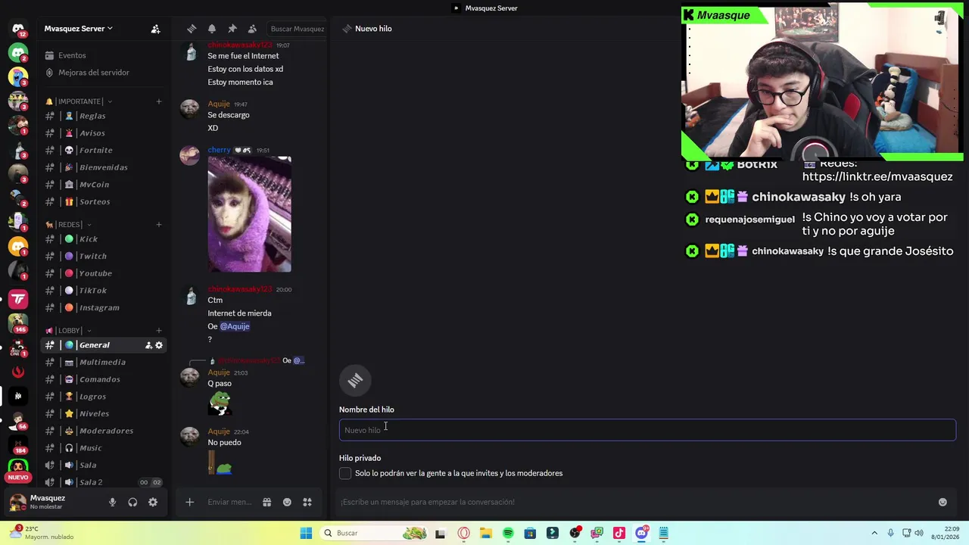This screenshot has width=969, height=545.
Task: Open the Eventos section
Action: coord(104,55)
